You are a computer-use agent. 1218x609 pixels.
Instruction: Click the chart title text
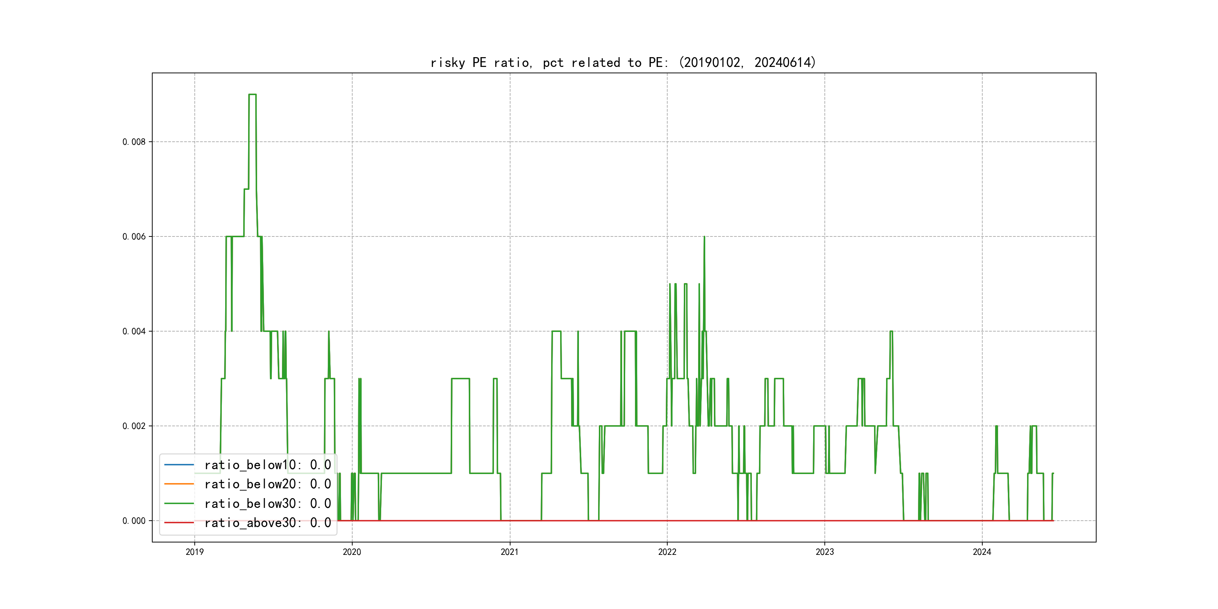[x=623, y=62]
